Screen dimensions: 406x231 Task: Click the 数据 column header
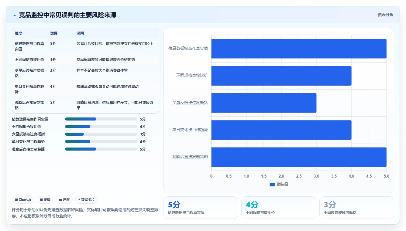54,33
